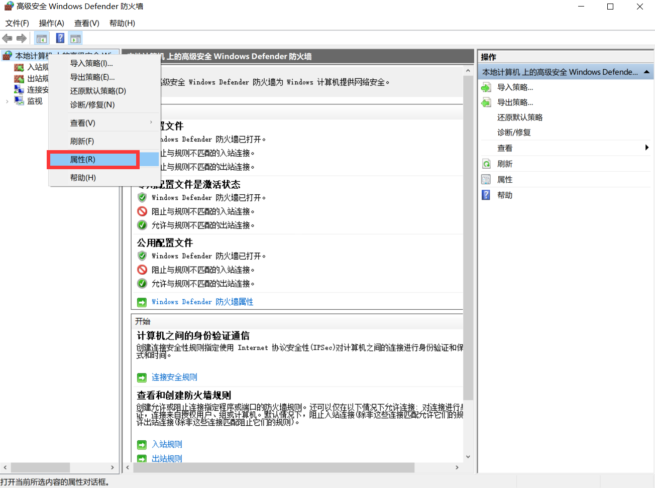Select the 计算机之间的身份验证通信 heading
655x488 pixels.
(x=193, y=336)
